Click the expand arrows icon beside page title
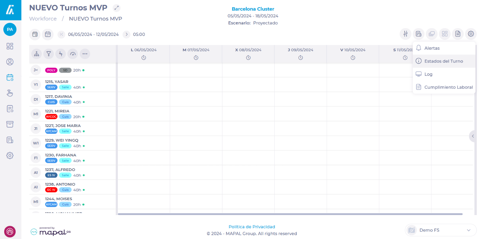The height and width of the screenshot is (239, 481). (117, 8)
